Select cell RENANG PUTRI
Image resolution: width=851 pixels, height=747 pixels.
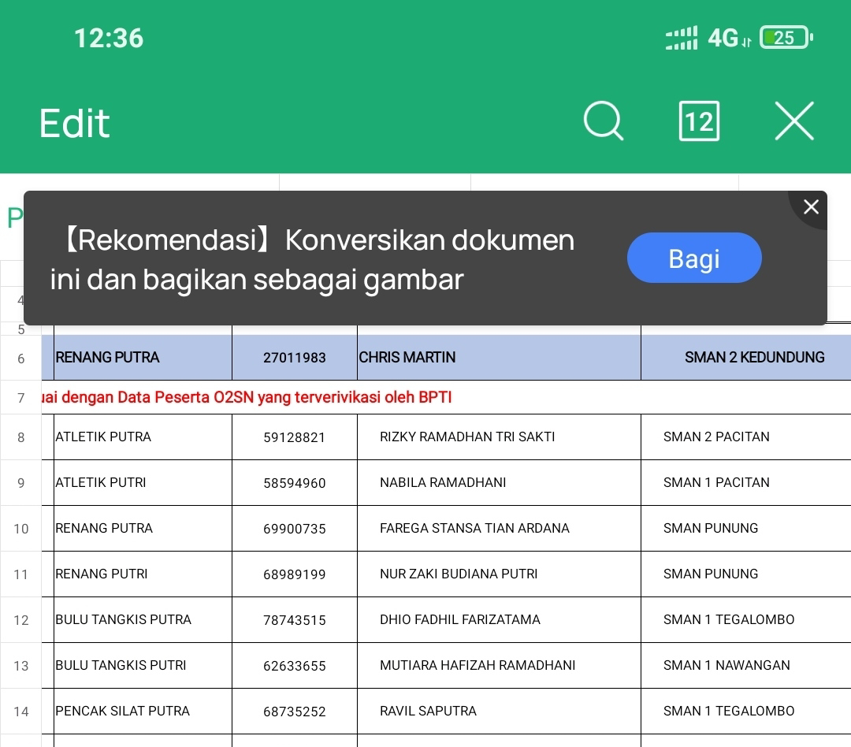click(143, 574)
